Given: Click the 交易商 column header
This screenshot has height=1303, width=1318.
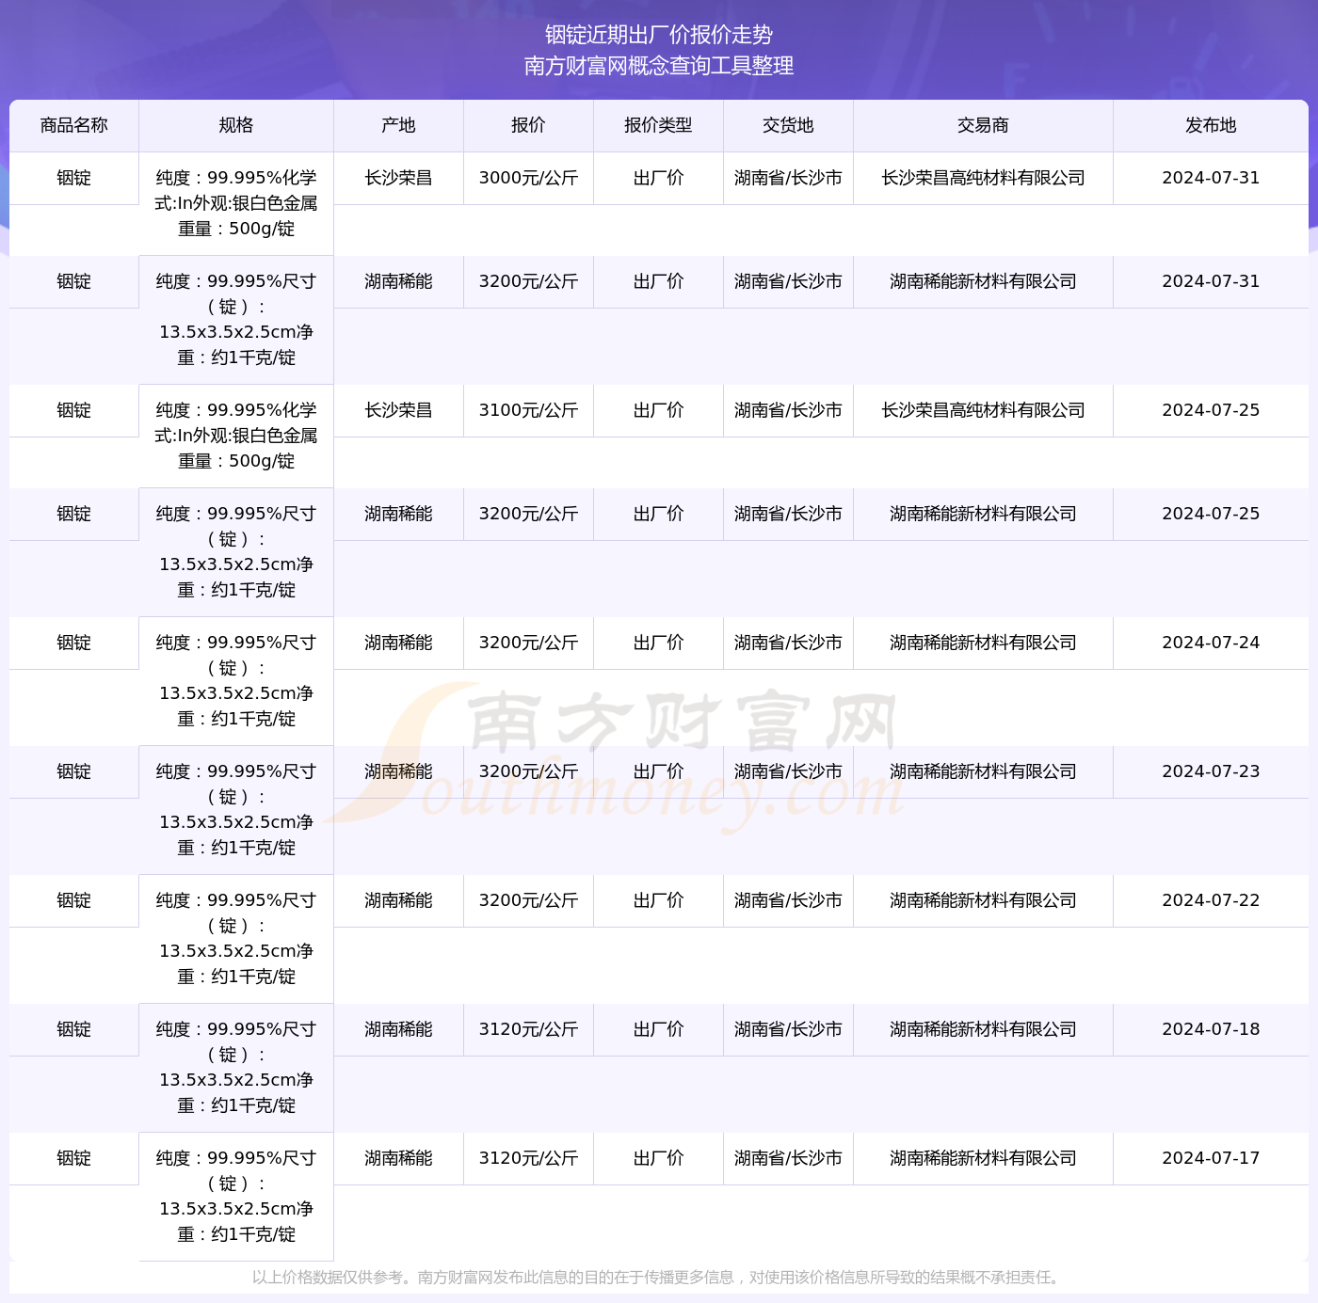Looking at the screenshot, I should coord(984,125).
